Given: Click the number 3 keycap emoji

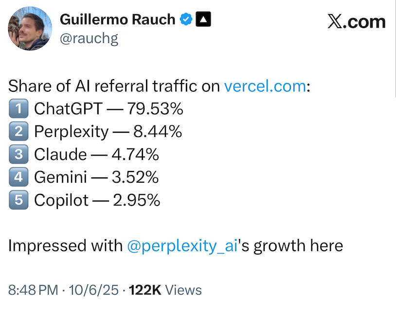Looking at the screenshot, I should [18, 155].
